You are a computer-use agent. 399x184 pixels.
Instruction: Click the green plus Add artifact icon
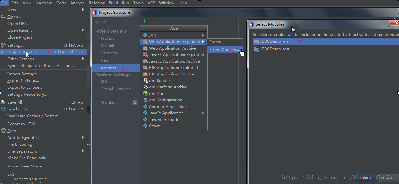click(x=144, y=21)
